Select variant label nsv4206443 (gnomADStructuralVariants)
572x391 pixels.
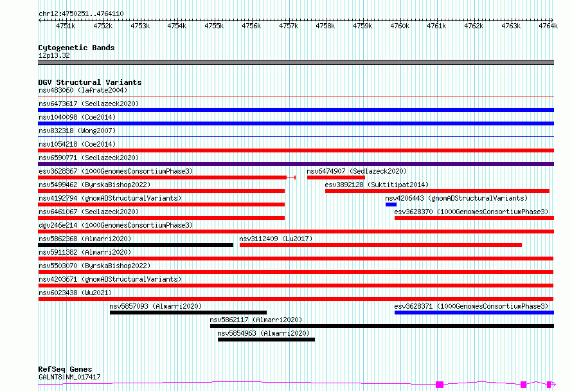[x=456, y=198]
